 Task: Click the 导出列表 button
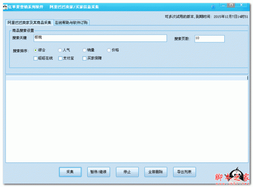click(x=184, y=172)
